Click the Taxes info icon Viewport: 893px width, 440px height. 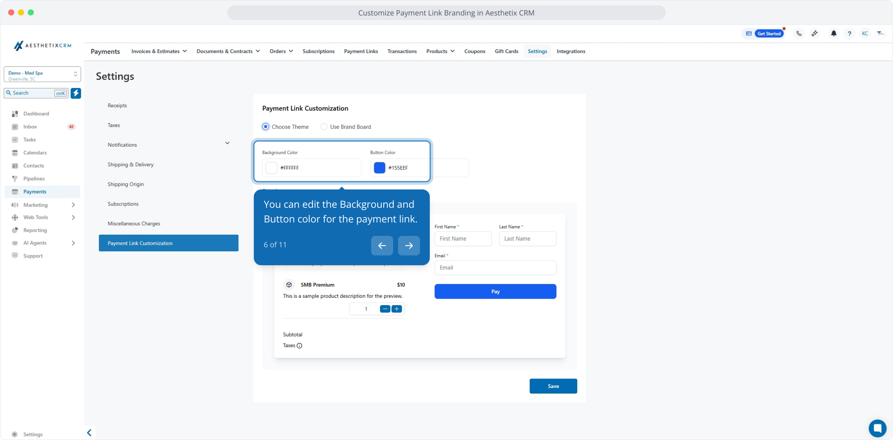pyautogui.click(x=299, y=345)
